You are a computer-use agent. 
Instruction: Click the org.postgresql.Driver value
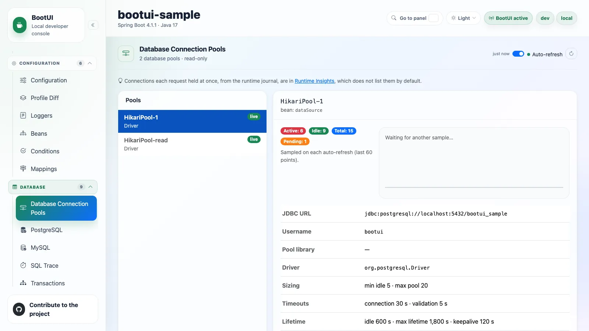click(x=397, y=268)
